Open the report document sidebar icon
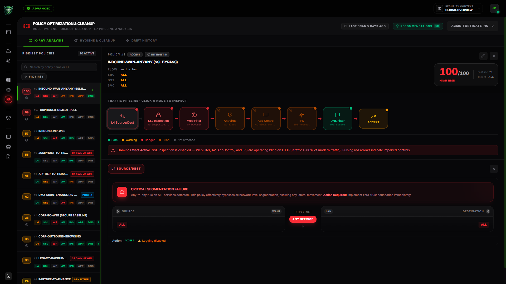 point(8,157)
